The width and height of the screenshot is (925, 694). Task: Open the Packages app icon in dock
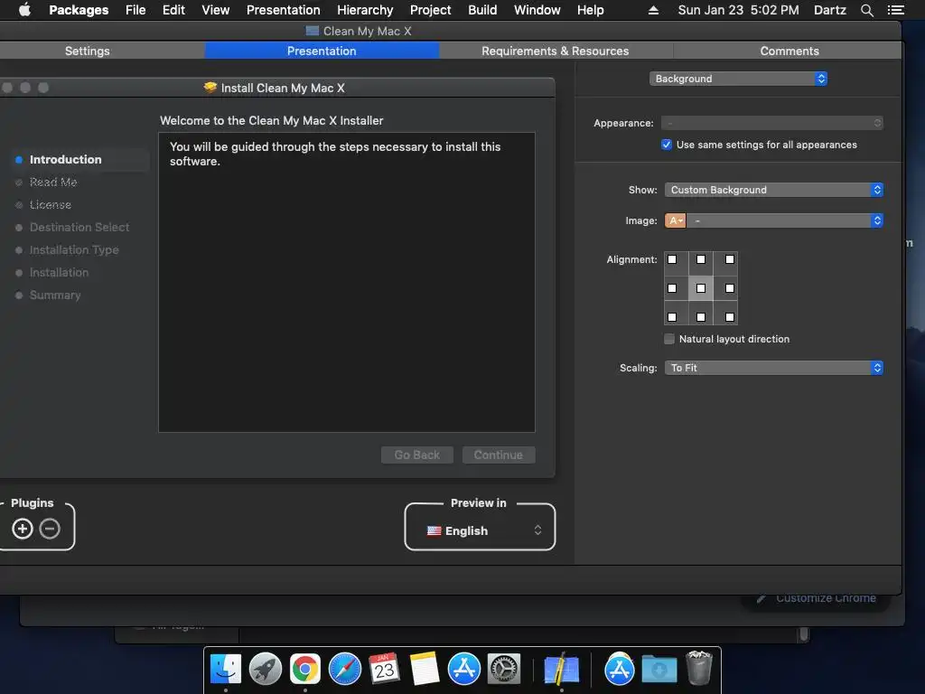[x=561, y=670]
